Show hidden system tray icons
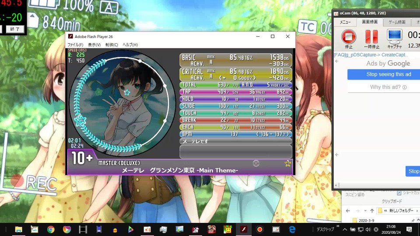 (x=345, y=229)
